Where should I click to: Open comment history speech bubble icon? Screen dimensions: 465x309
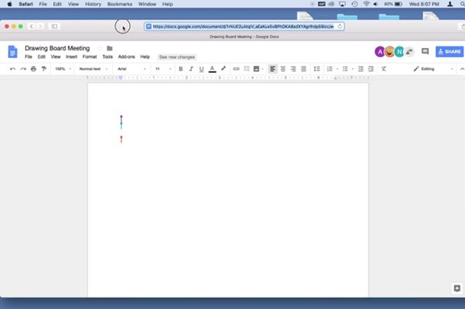(425, 51)
